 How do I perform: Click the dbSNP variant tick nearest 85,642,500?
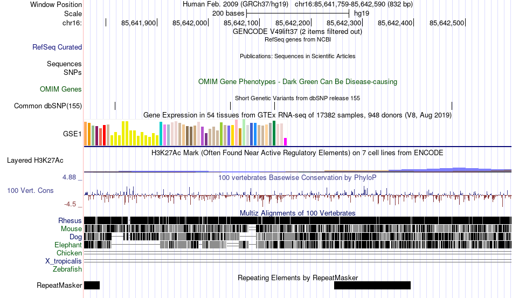pyautogui.click(x=452, y=106)
